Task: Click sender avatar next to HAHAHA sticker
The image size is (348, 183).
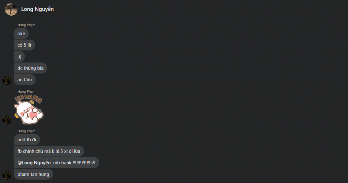Action: pyautogui.click(x=7, y=120)
